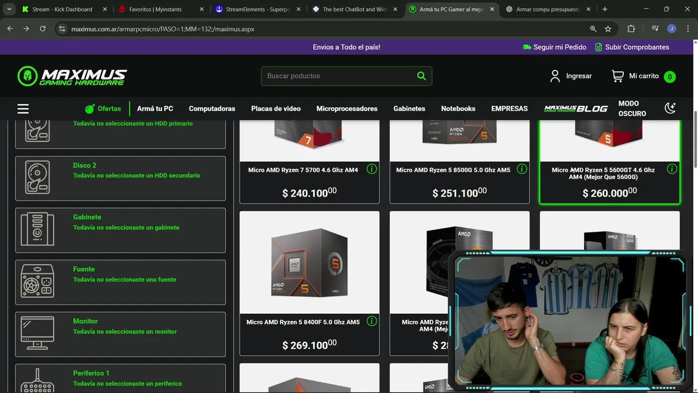698x393 pixels.
Task: Click info icon on Ryzen 5 8500G card
Action: click(522, 169)
